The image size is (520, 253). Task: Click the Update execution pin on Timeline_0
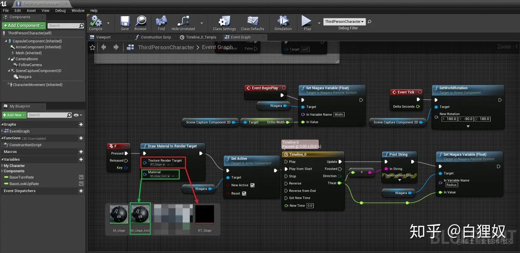(x=340, y=162)
